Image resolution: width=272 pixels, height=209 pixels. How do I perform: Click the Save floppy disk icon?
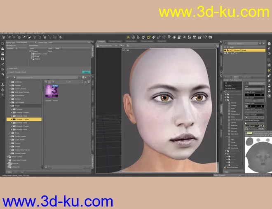coord(2,59)
